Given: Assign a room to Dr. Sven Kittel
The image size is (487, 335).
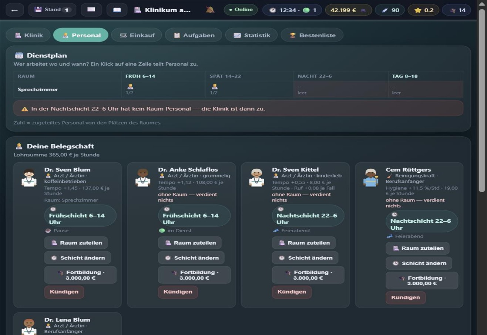Looking at the screenshot, I should point(304,243).
